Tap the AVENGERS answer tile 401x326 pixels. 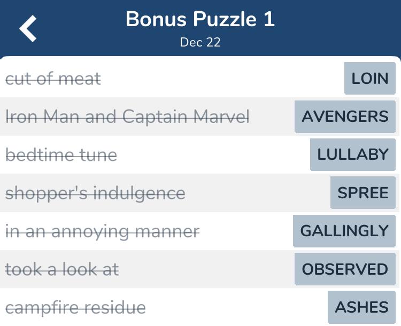pos(345,117)
